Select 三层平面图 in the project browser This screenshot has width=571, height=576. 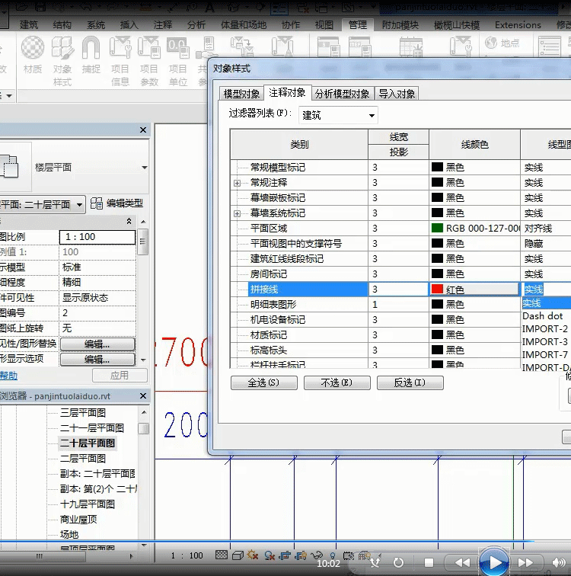tap(83, 413)
